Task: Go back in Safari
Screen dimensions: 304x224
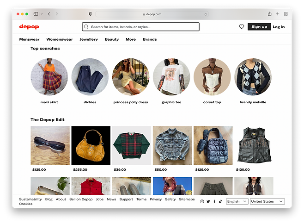Action: 49,14
